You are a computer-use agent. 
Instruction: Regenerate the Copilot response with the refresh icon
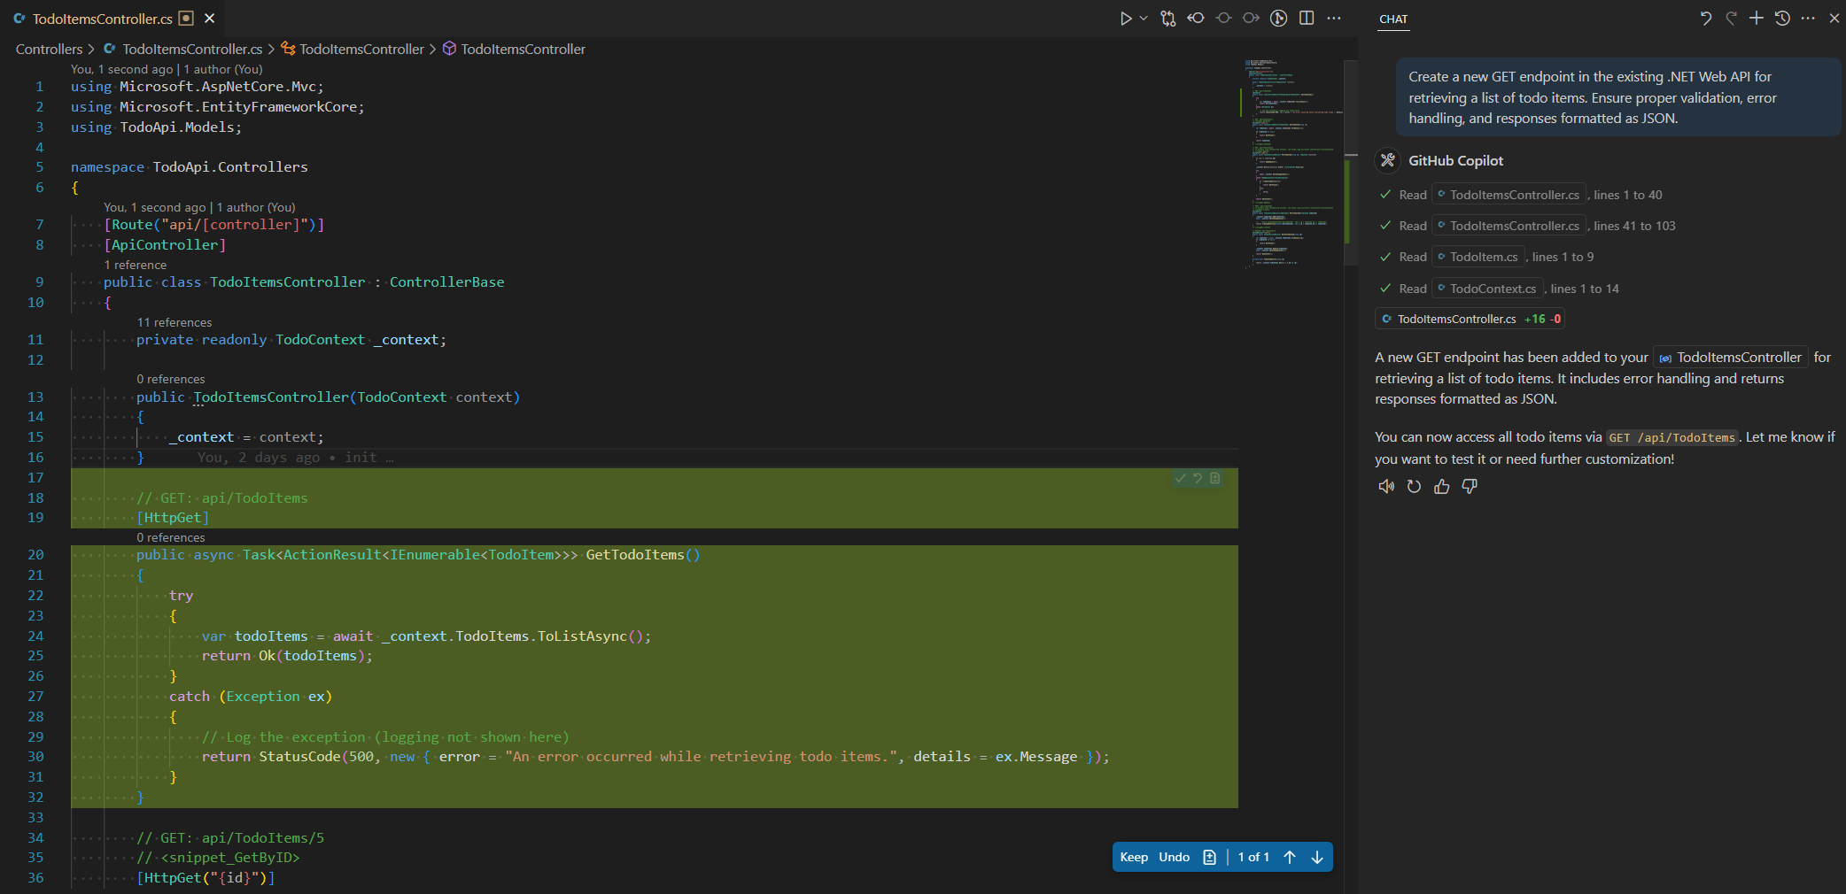coord(1414,487)
